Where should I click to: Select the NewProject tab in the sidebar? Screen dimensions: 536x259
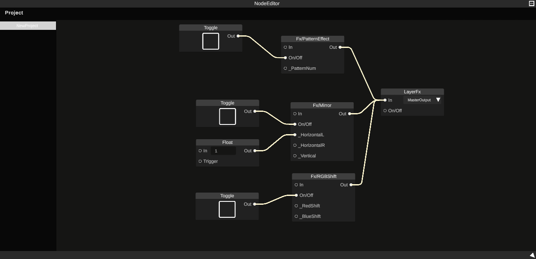coord(27,26)
